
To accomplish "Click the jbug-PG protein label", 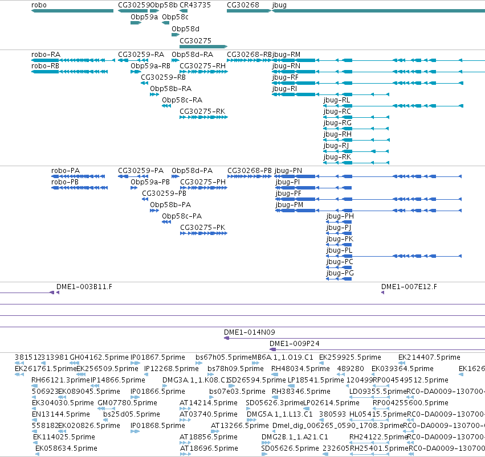I will pos(340,273).
